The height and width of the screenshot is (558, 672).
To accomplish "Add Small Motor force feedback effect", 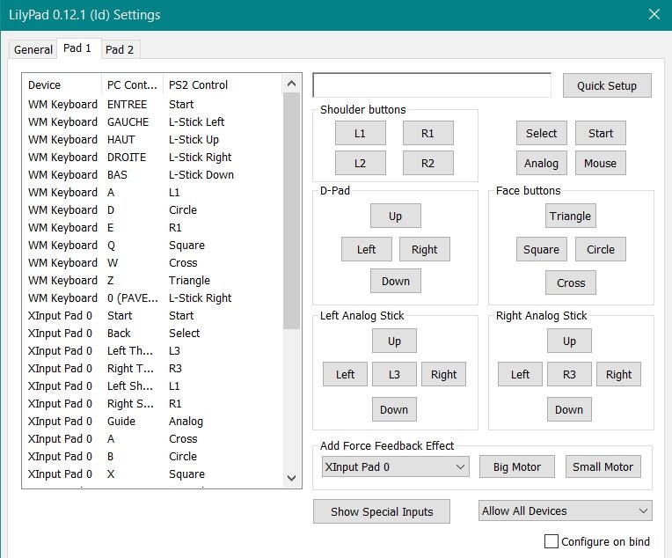I will click(603, 466).
